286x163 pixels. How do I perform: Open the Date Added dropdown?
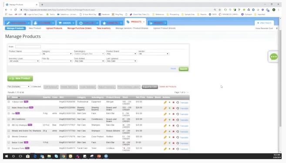click(89, 61)
